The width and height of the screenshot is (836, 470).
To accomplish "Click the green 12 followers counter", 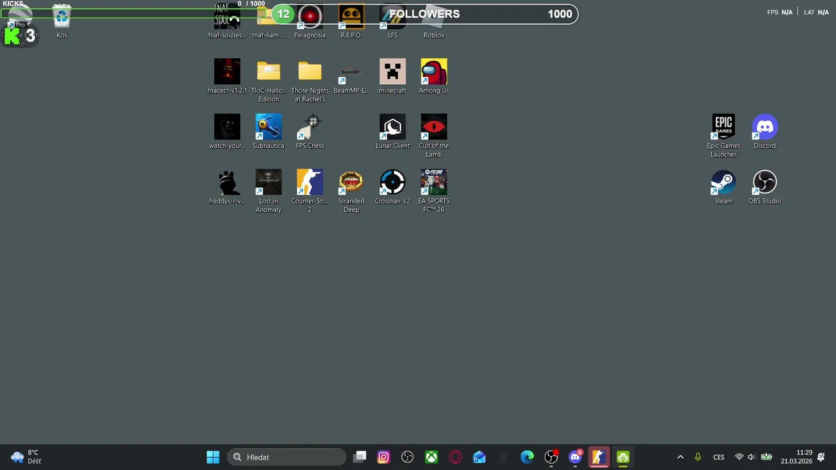I will click(x=283, y=14).
